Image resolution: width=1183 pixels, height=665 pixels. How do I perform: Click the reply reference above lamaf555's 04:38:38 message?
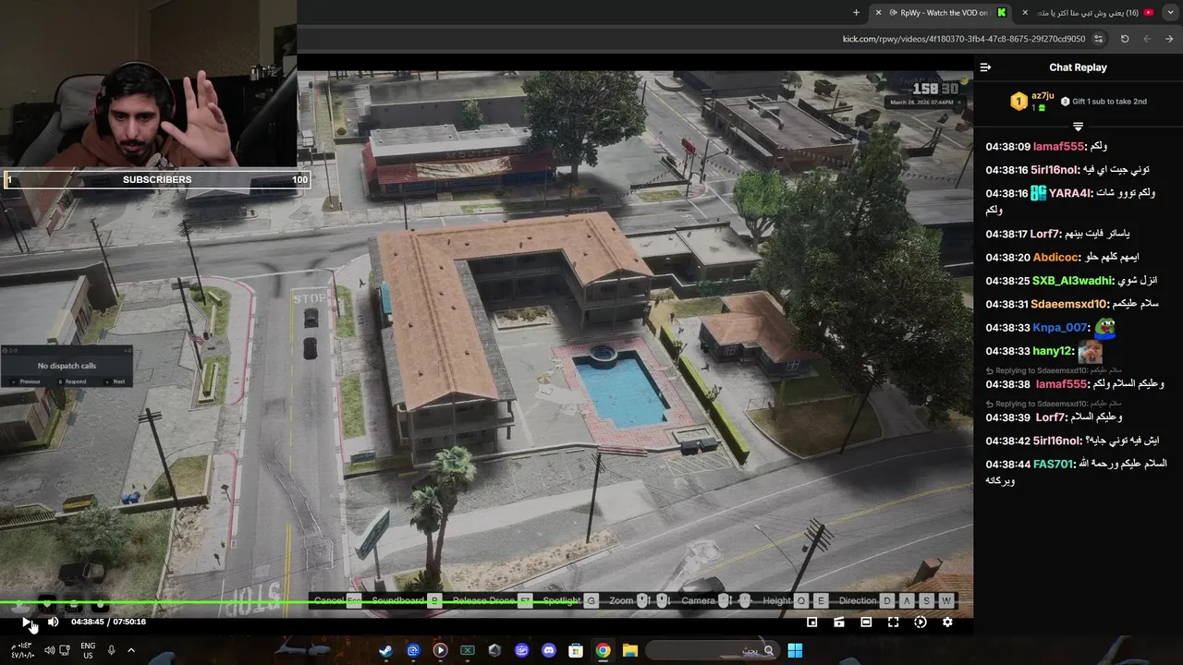1053,370
